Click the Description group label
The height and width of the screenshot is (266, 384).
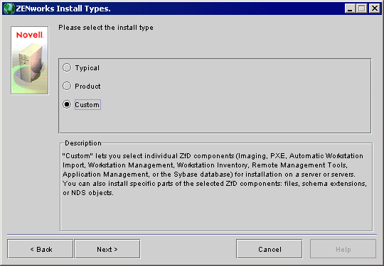pyautogui.click(x=83, y=143)
